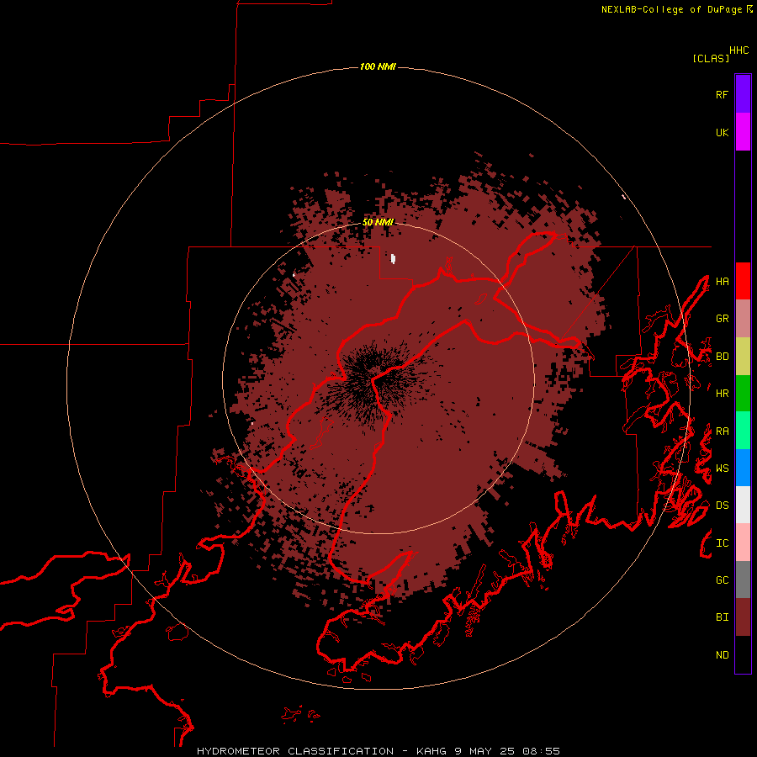Click the HR legend label
The image size is (757, 757).
point(722,394)
